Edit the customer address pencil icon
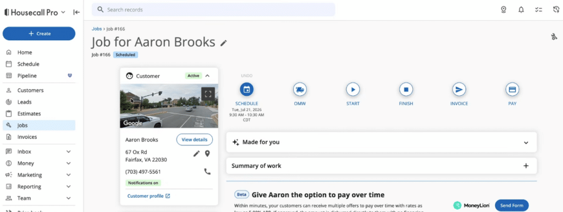This screenshot has width=563, height=212. (x=196, y=154)
